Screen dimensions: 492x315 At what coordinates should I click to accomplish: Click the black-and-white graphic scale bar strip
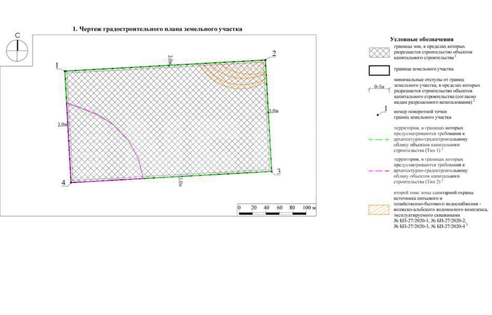pyautogui.click(x=273, y=213)
